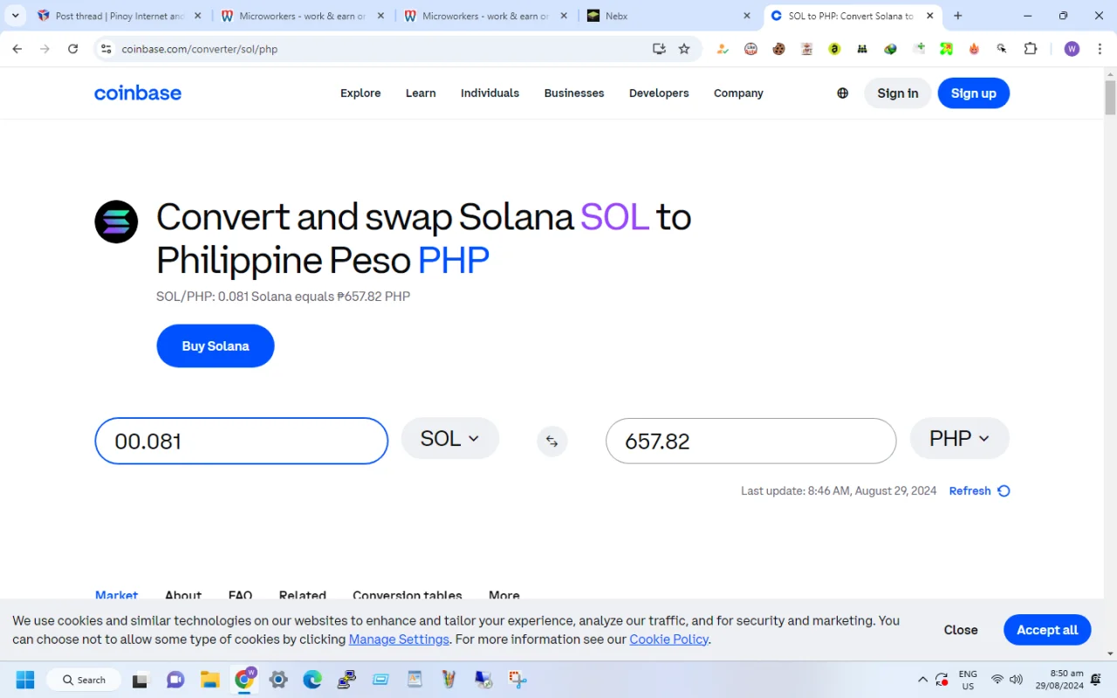This screenshot has height=698, width=1117.
Task: Open the cookie extension icon
Action: [778, 49]
